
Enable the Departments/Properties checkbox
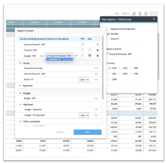tap(108, 29)
